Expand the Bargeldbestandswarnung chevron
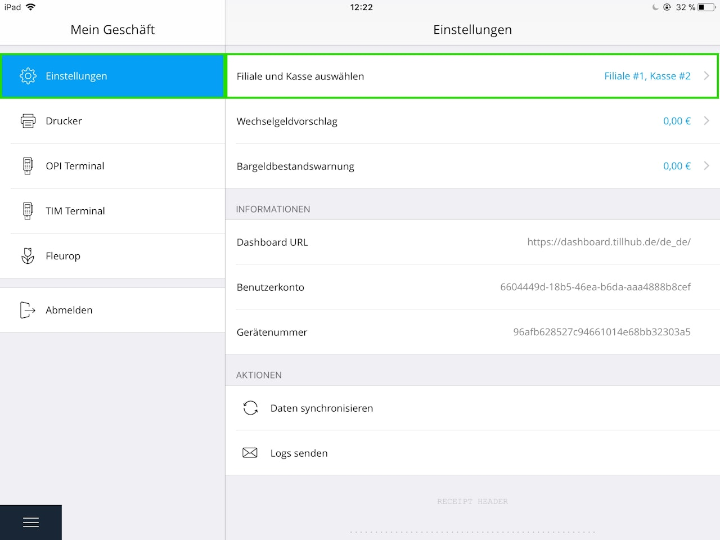This screenshot has width=720, height=540. pyautogui.click(x=706, y=166)
